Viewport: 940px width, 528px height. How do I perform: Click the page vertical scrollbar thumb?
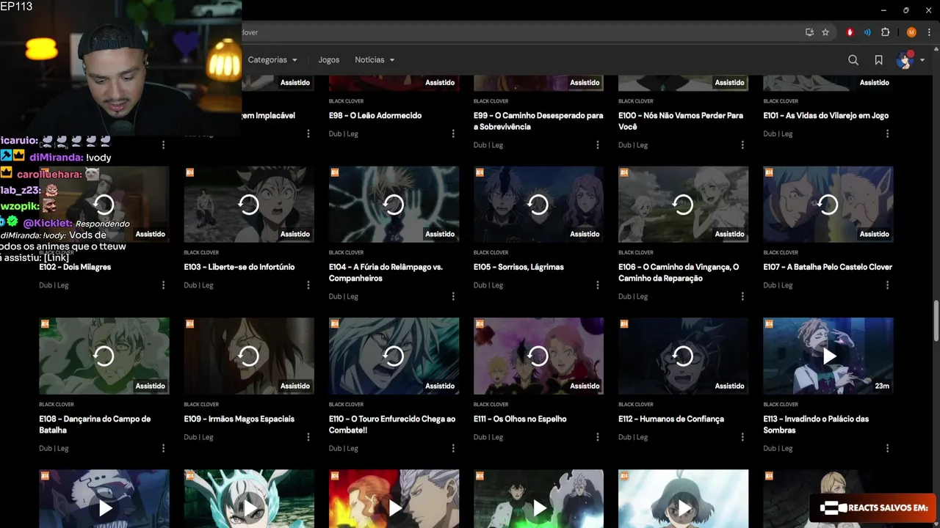tap(936, 320)
